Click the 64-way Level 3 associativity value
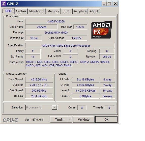Image resolution: width=145 pixels, height=141 pixels. pos(107,96)
